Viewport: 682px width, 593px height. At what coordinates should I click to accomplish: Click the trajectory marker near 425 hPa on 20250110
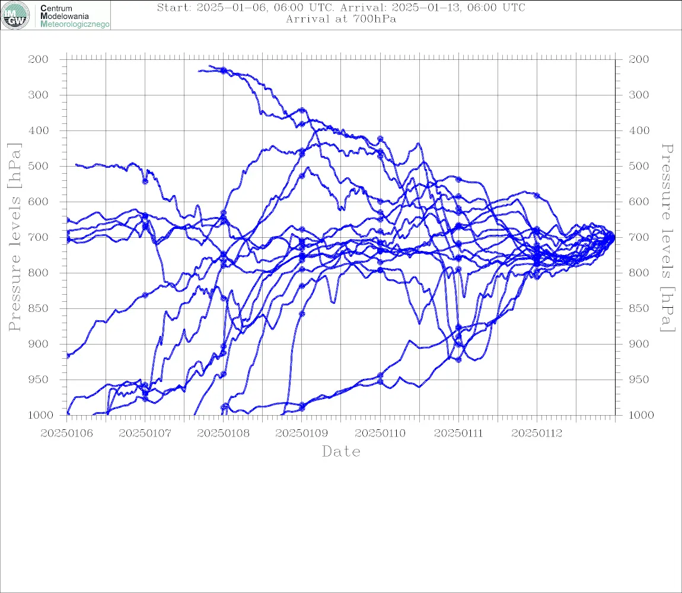(380, 139)
